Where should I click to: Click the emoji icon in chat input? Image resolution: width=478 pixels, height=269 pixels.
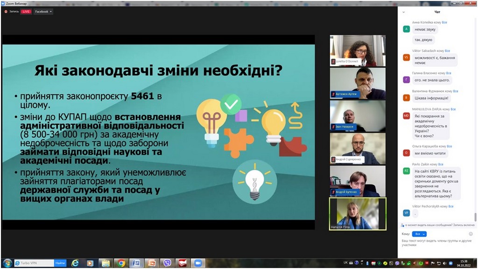(471, 234)
